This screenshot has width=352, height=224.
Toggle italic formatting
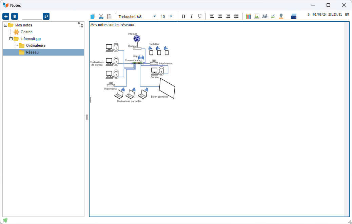tap(192, 16)
